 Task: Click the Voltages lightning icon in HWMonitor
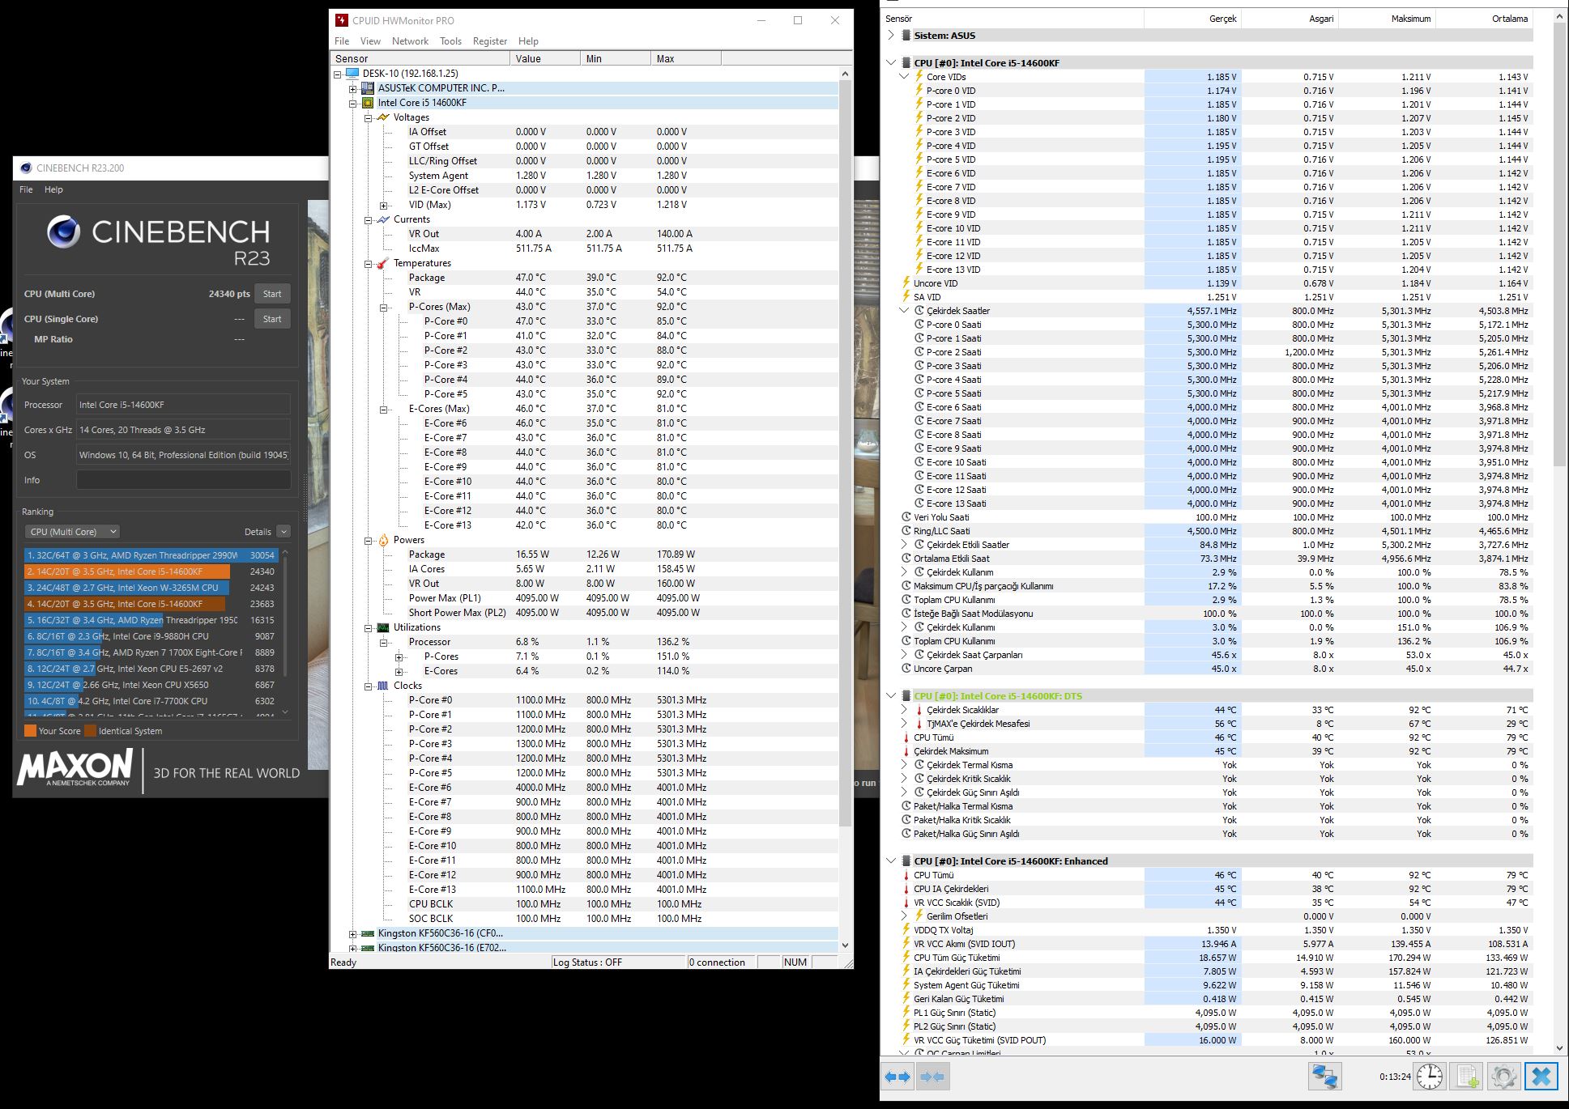[x=383, y=117]
